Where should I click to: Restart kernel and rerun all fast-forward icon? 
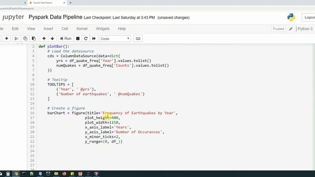pyautogui.click(x=94, y=38)
